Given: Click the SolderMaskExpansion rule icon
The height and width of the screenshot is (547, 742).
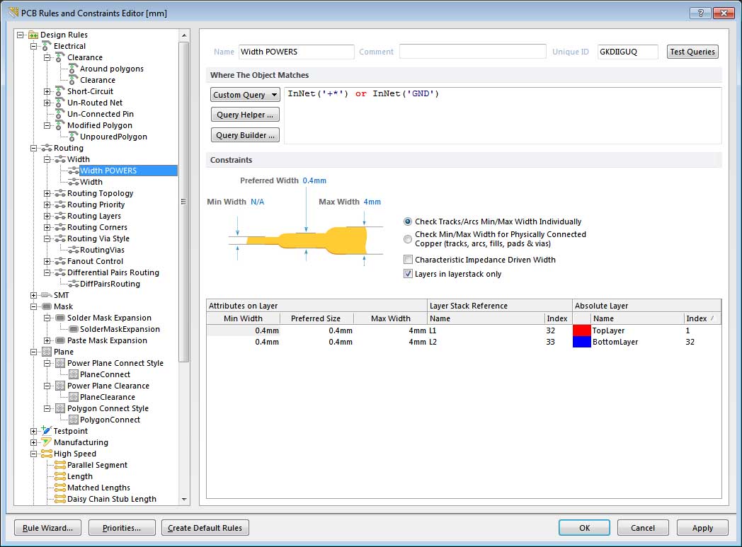Looking at the screenshot, I should click(73, 329).
